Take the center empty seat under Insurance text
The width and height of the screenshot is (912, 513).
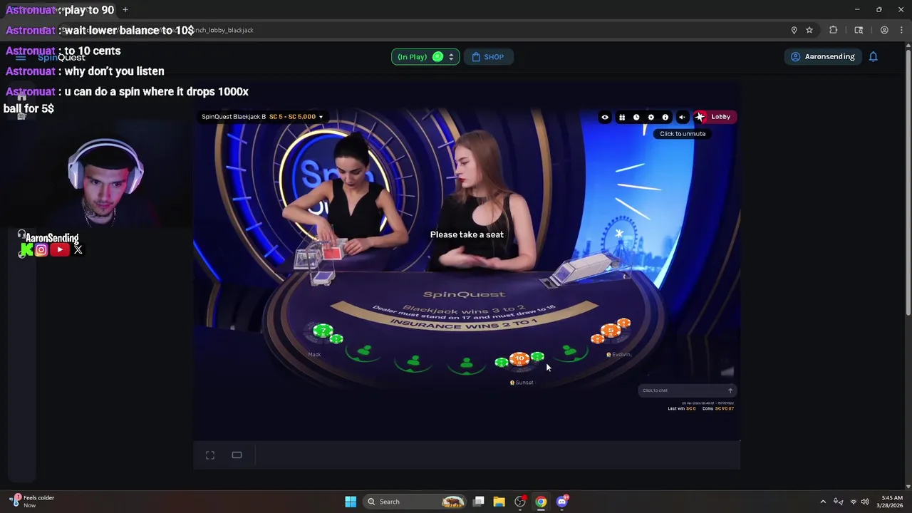click(466, 364)
